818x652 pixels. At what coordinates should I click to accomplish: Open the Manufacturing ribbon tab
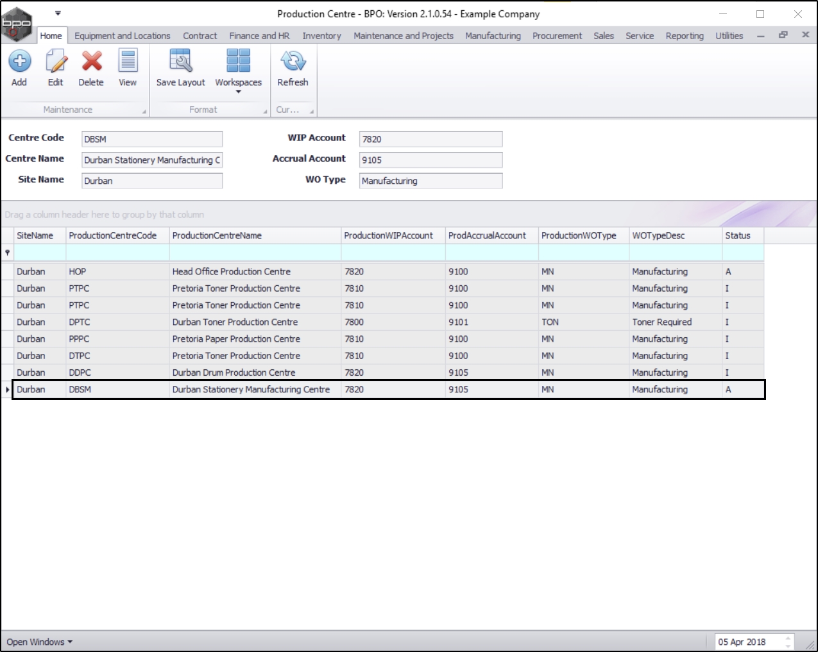pyautogui.click(x=493, y=36)
